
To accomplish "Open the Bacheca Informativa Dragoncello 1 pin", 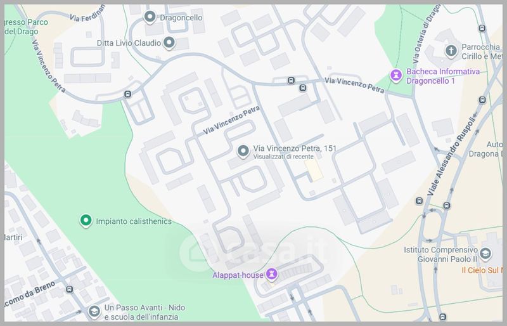I will [x=395, y=75].
